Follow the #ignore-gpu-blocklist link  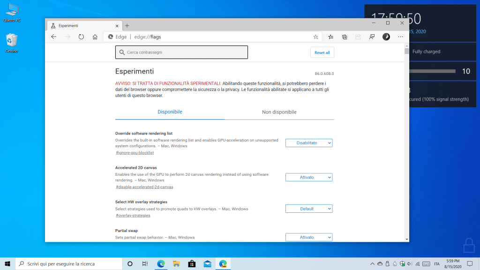click(135, 153)
